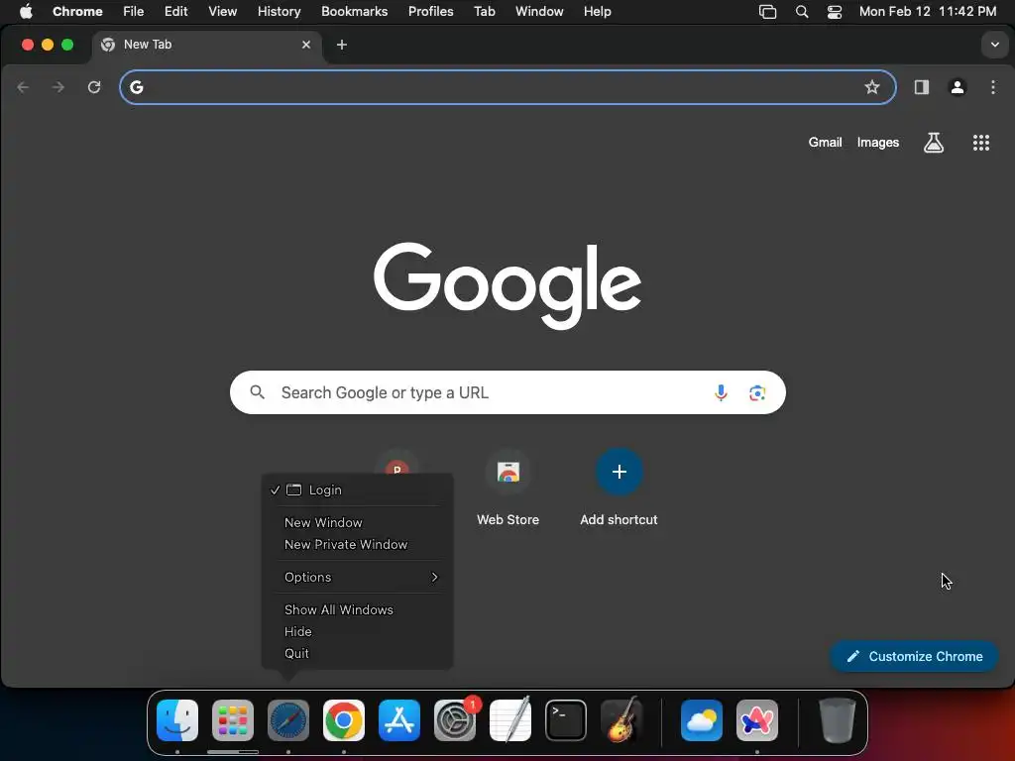The width and height of the screenshot is (1015, 761).
Task: Click the Stage Manager menu bar icon
Action: pos(768,12)
